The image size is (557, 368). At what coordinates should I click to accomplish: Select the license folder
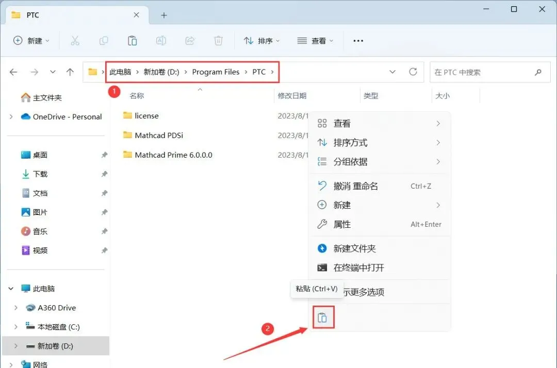141,115
